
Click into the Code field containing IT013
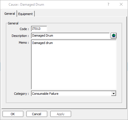coord(39,29)
